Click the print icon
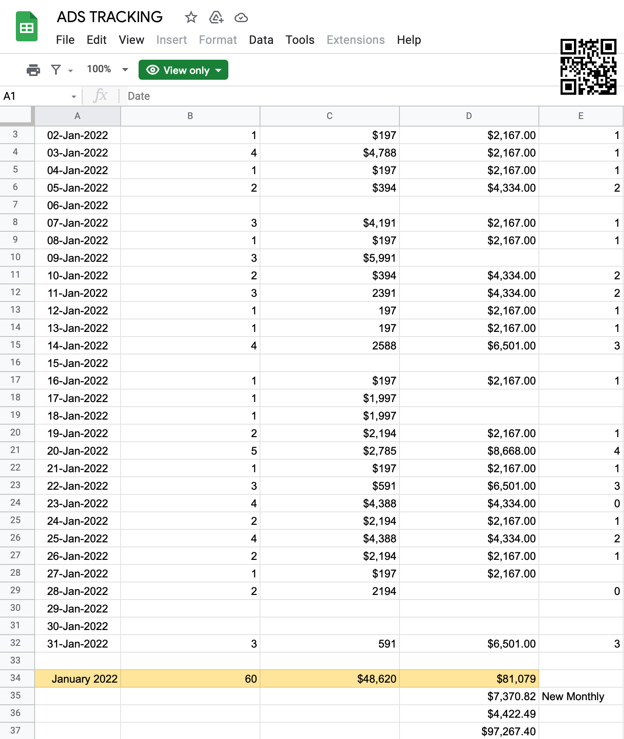 pyautogui.click(x=33, y=70)
